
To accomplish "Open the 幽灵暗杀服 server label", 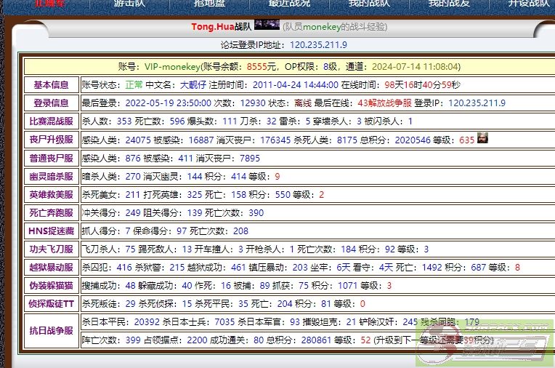I will point(51,176).
